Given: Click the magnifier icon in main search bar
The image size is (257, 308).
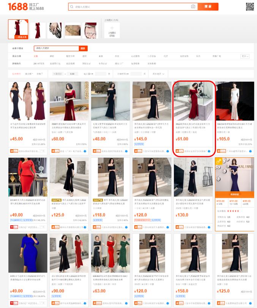Looking at the screenshot, I should click(72, 7).
